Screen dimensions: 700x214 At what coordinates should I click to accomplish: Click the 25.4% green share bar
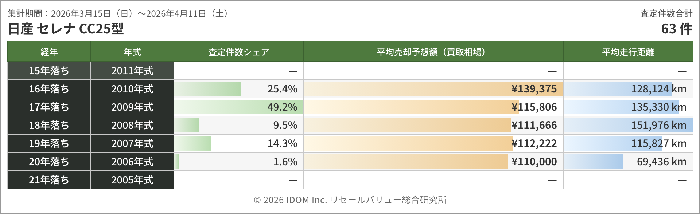[207, 89]
